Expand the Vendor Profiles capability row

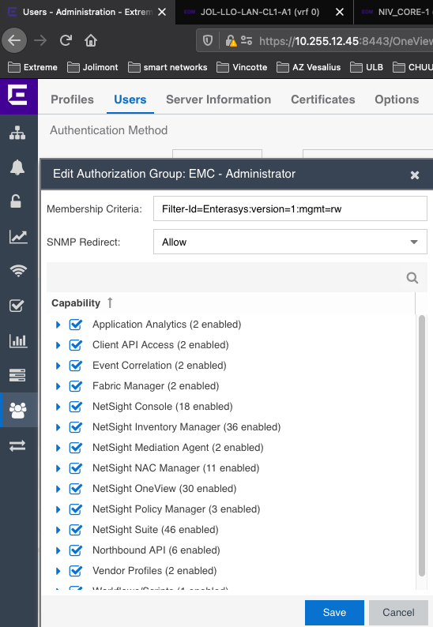[x=58, y=571]
